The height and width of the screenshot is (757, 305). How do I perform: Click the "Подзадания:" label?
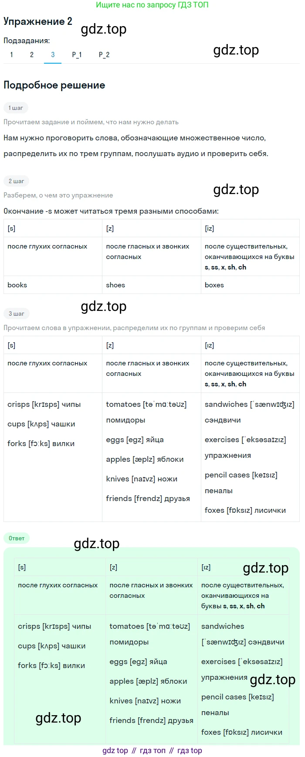(27, 41)
